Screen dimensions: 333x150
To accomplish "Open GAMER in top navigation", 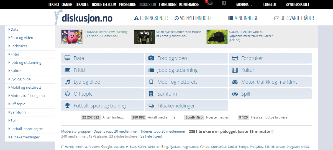I will point(67,5).
